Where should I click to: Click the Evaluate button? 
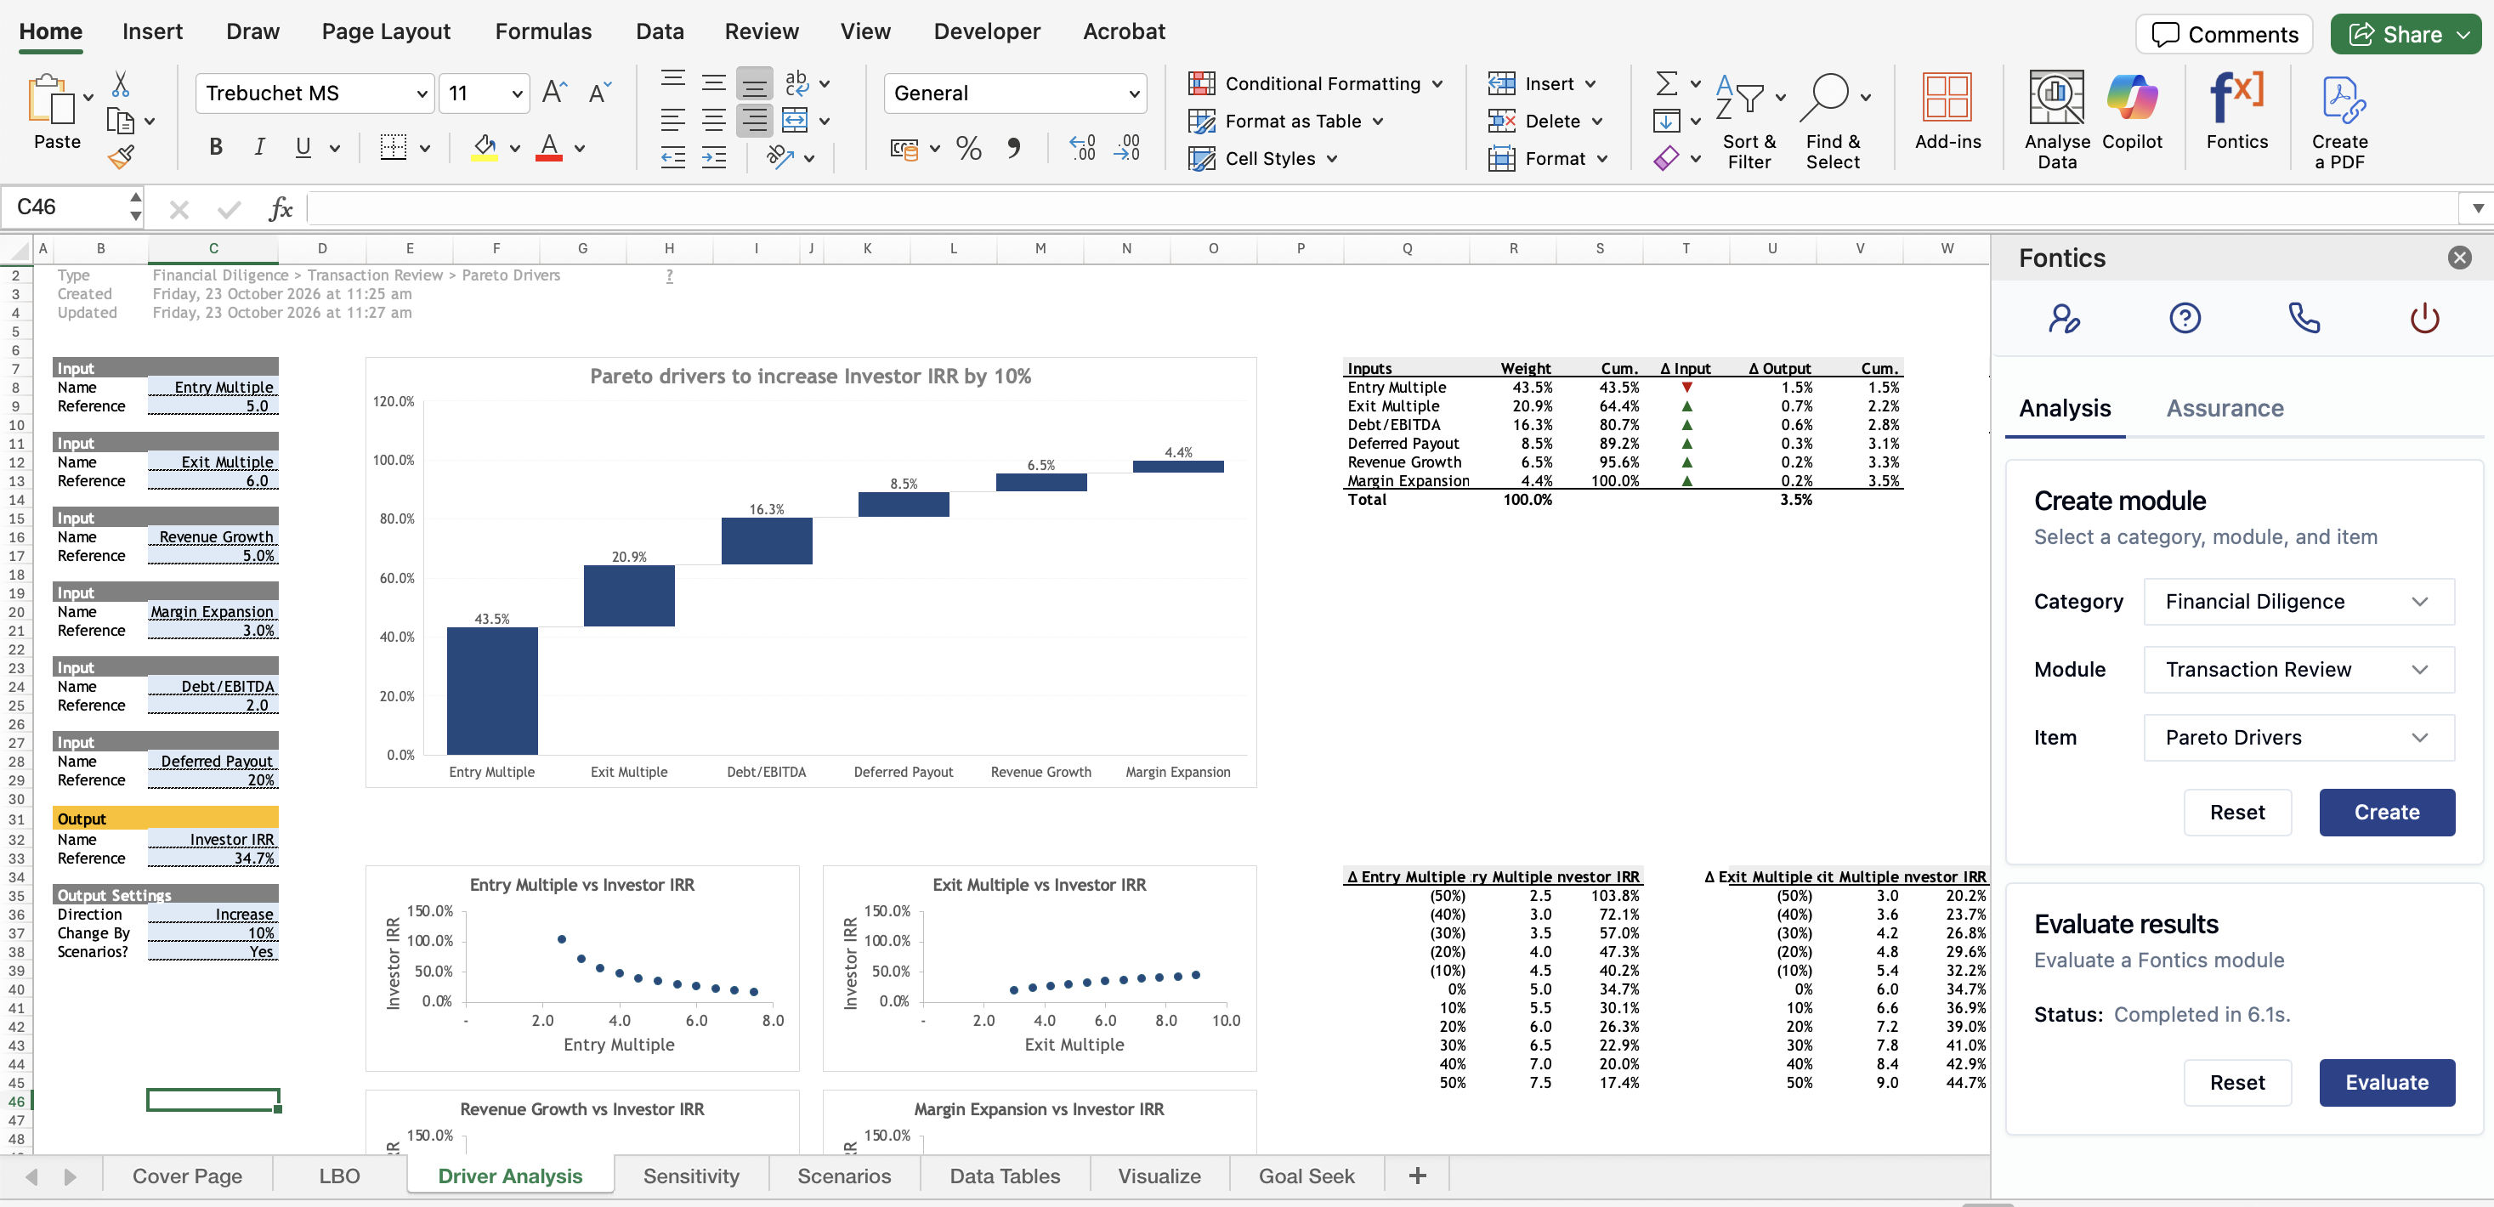(x=2385, y=1082)
